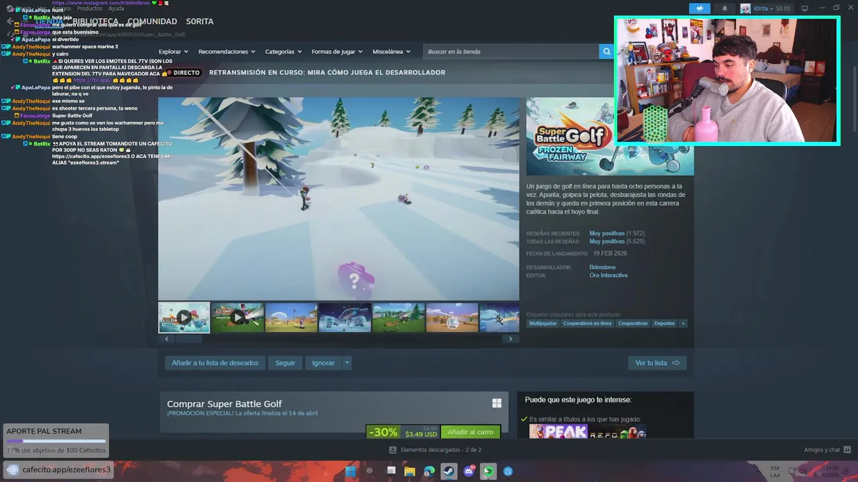The height and width of the screenshot is (482, 858).
Task: Expand Formas de jugar dropdown
Action: (x=337, y=52)
